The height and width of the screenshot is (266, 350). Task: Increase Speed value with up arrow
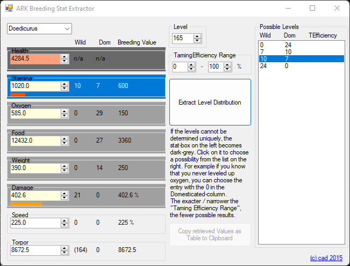point(65,221)
